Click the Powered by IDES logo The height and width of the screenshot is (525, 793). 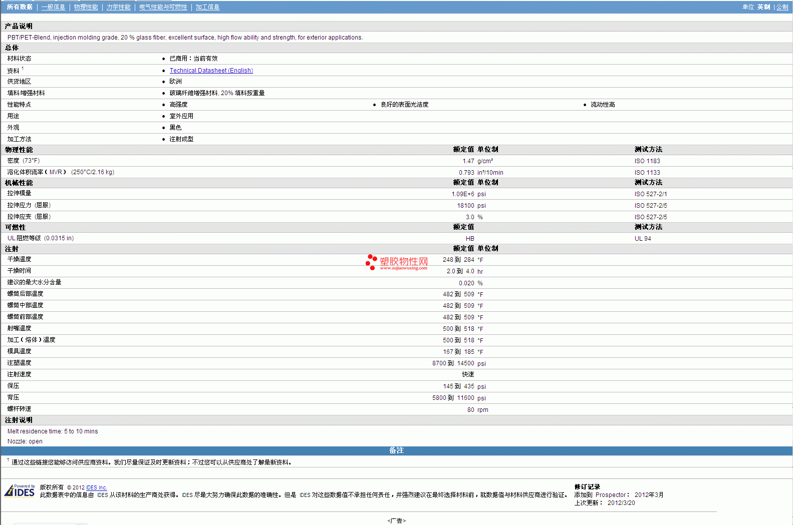point(20,491)
